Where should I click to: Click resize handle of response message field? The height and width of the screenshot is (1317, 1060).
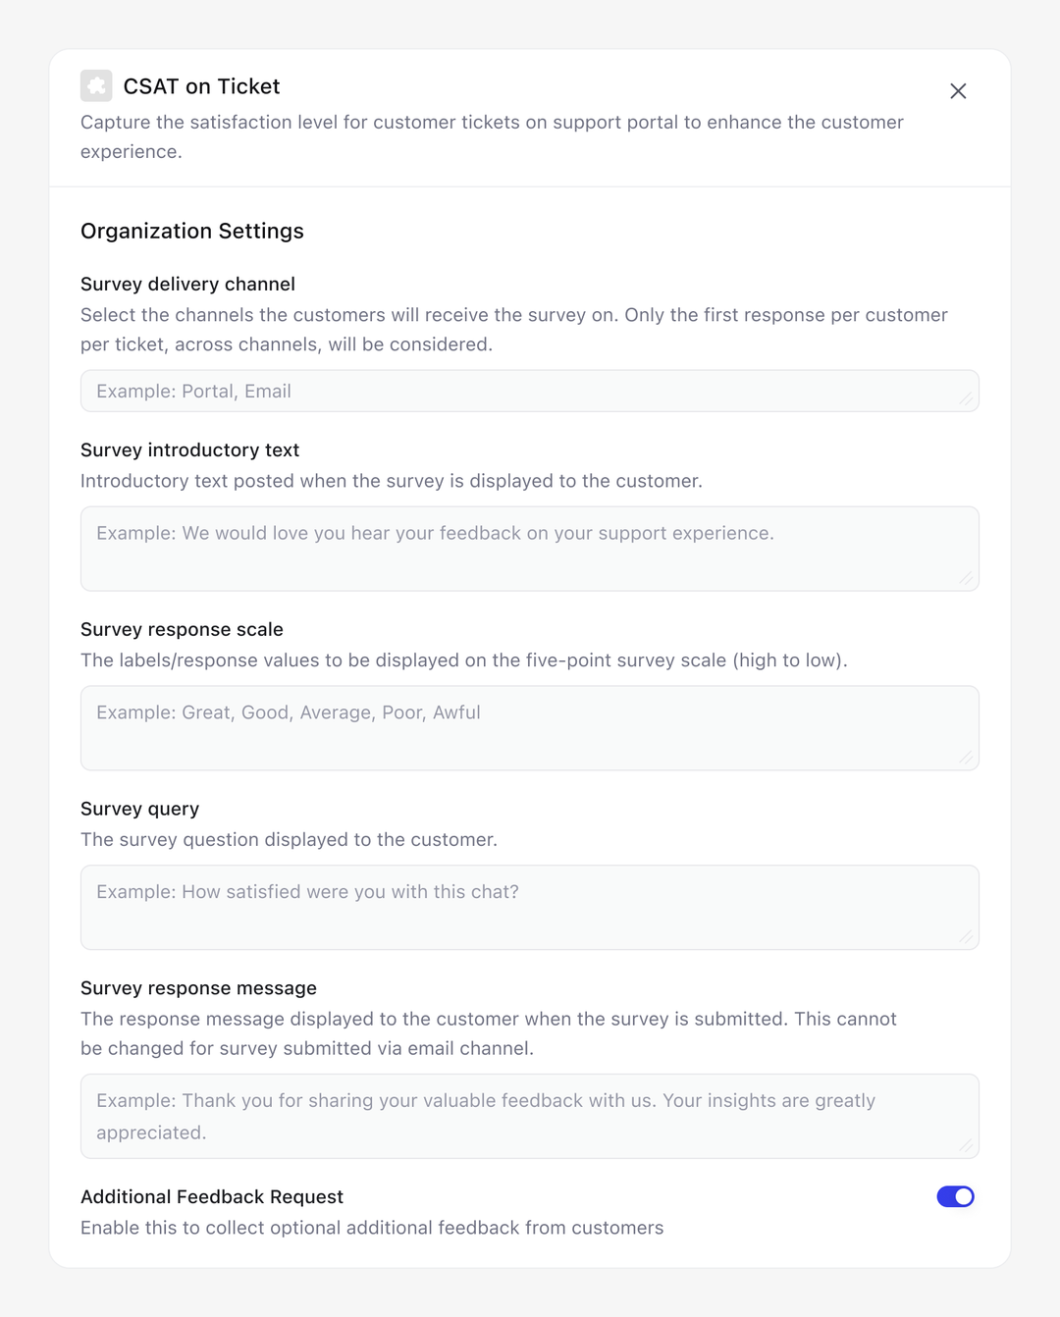(967, 1146)
